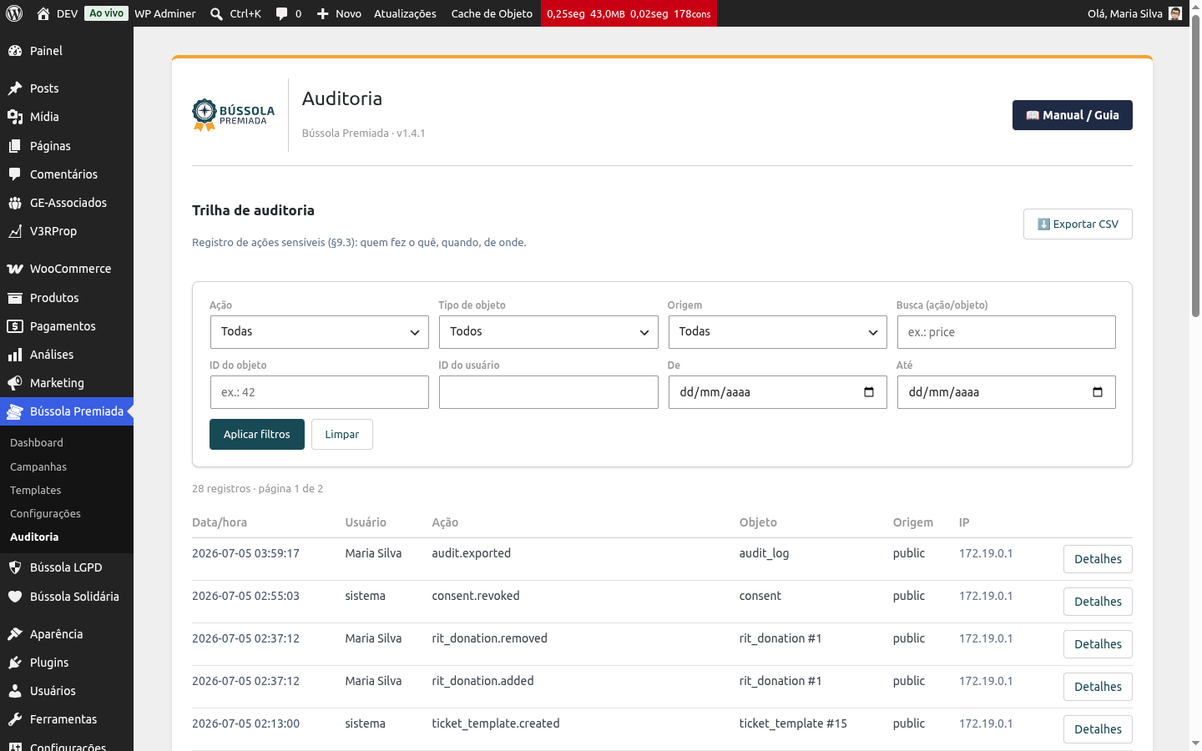
Task: Open the Tipo de objeto dropdown
Action: [548, 332]
